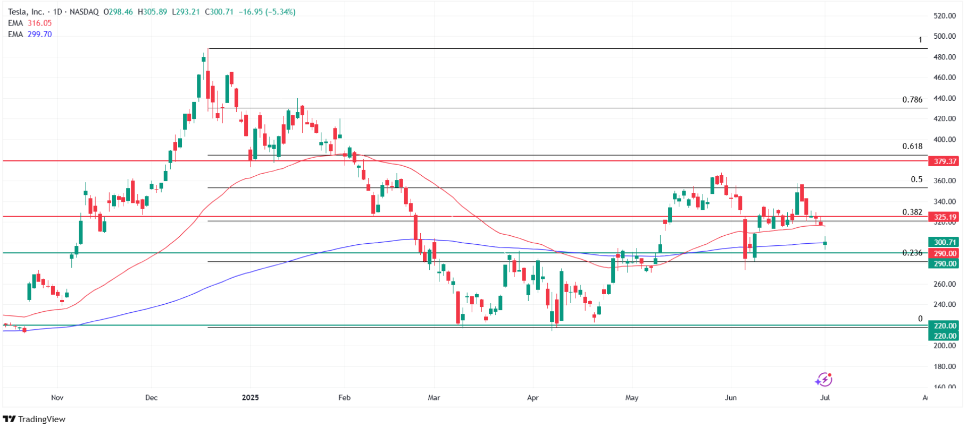The width and height of the screenshot is (967, 428).
Task: Click the −16.95 (−5.34%) change value
Action: [x=266, y=12]
